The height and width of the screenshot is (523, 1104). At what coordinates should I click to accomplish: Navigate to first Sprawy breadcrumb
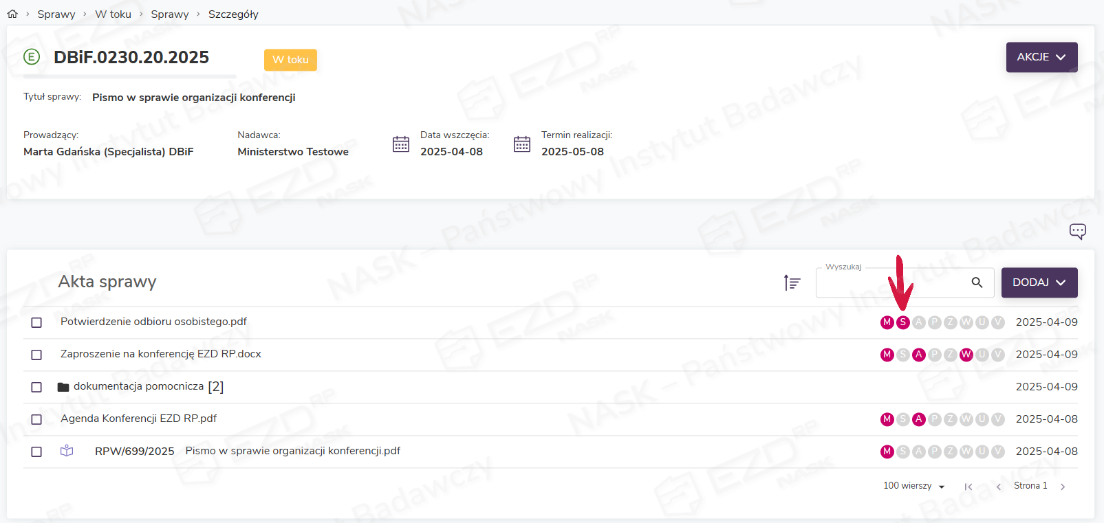[x=56, y=14]
